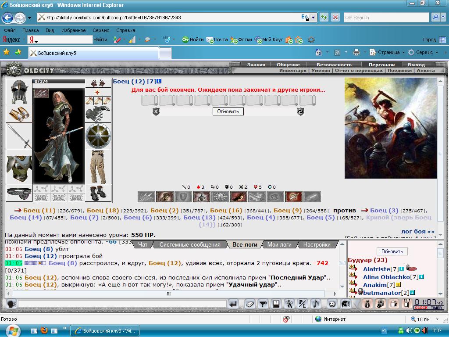Click the round shield slot
This screenshot has width=449, height=337.
click(98, 136)
